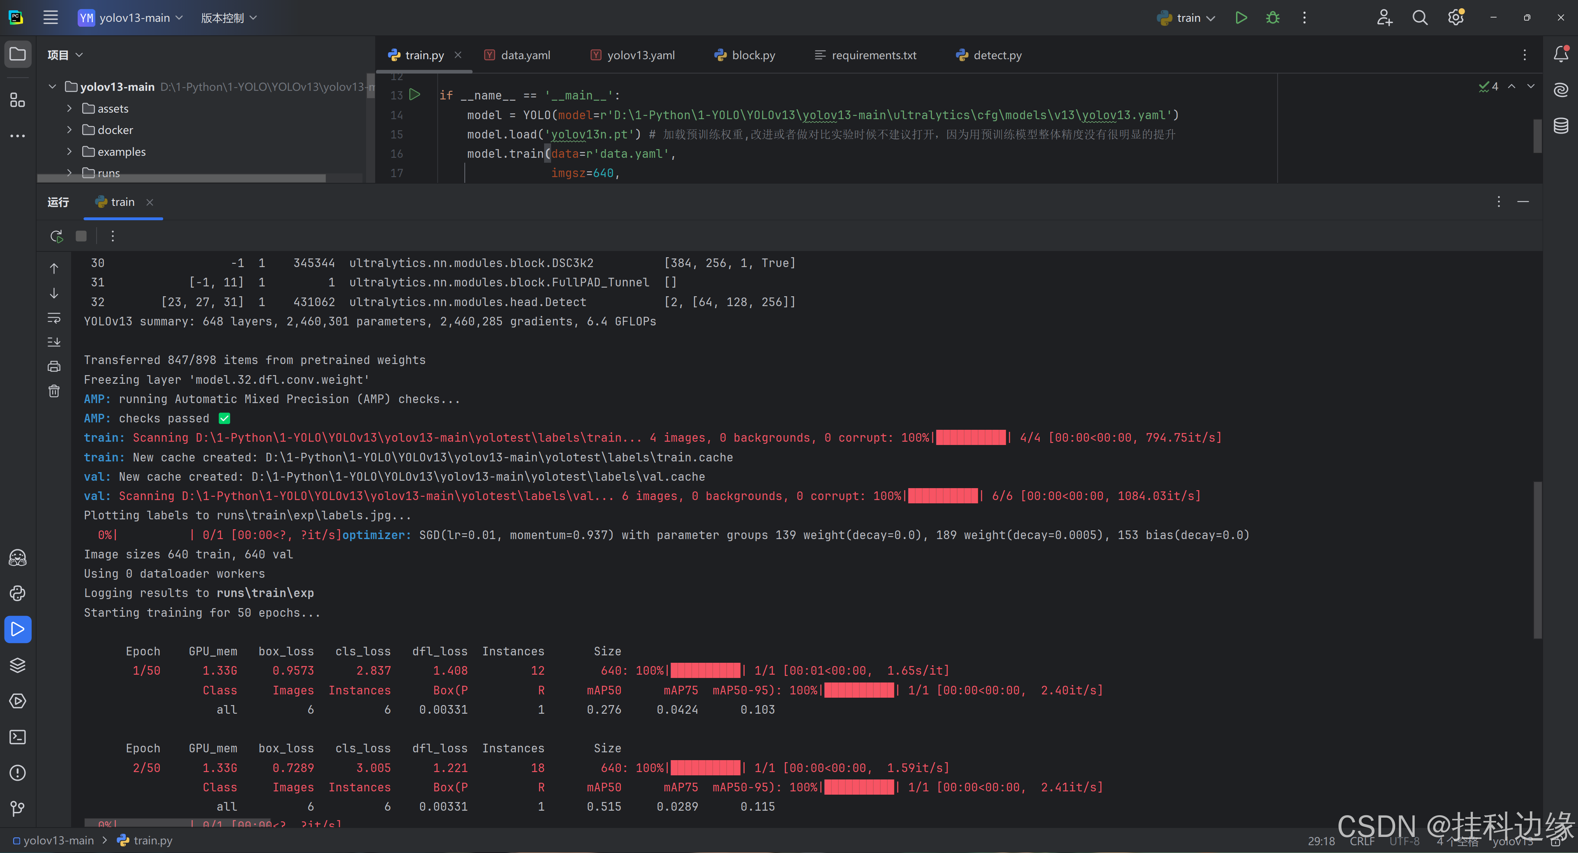Viewport: 1578px width, 853px height.
Task: Debug the train configuration
Action: pos(1273,18)
